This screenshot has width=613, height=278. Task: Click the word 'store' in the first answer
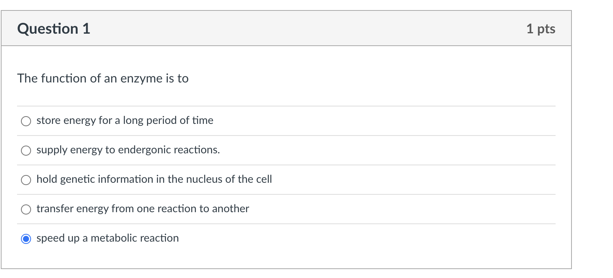click(x=48, y=120)
